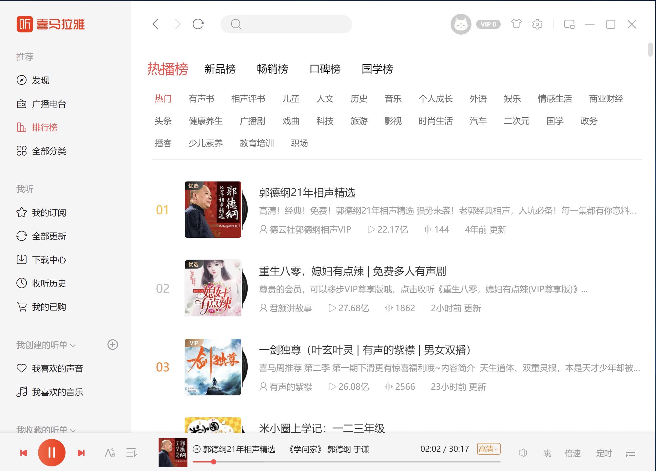Pause playback with the red pause button
The image size is (656, 471).
coord(51,453)
